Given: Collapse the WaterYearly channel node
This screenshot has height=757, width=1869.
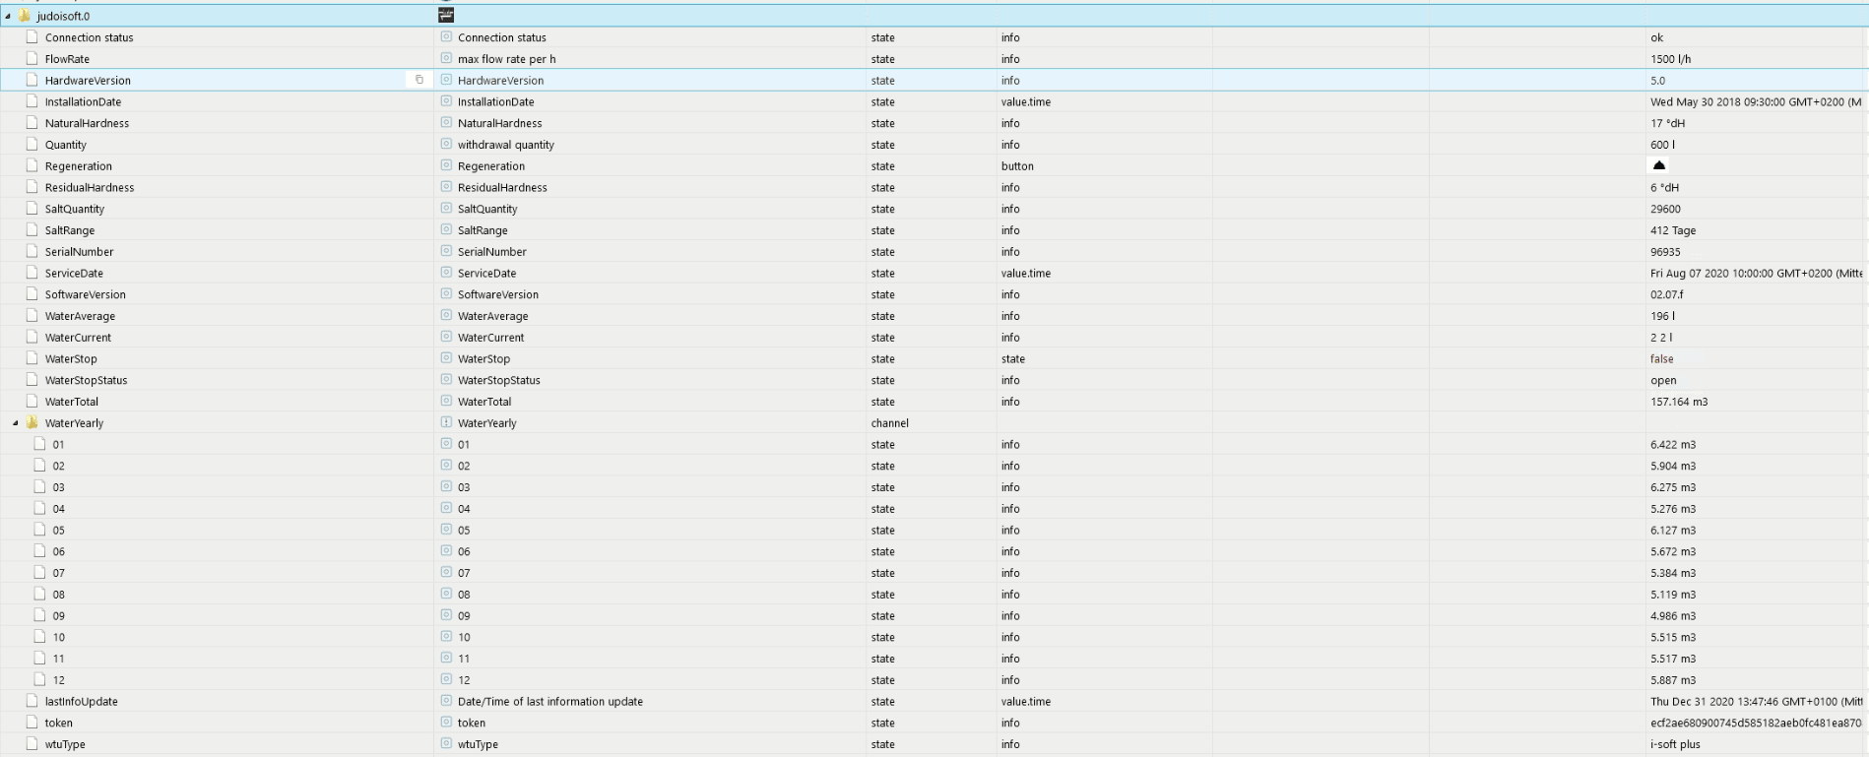Looking at the screenshot, I should tap(16, 423).
